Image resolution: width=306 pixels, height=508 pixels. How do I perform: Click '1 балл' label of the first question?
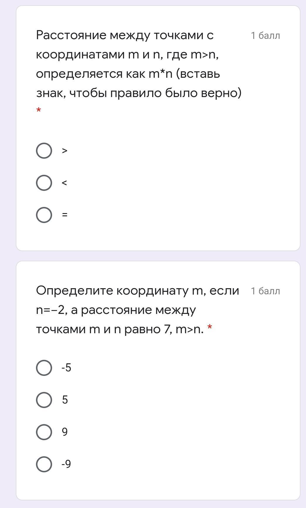(265, 36)
